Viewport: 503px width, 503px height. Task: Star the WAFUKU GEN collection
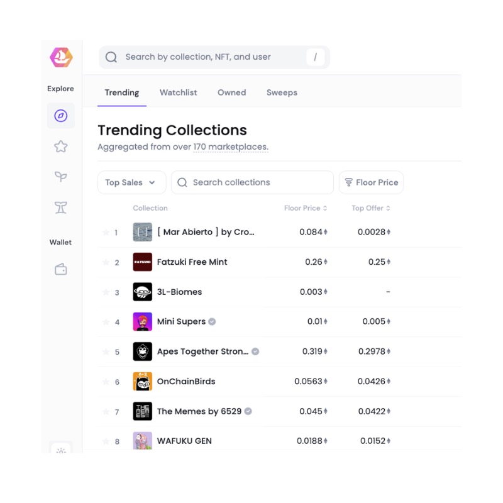click(106, 441)
